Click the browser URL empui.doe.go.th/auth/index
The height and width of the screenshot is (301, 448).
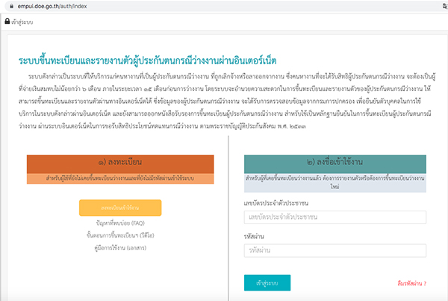[52, 6]
